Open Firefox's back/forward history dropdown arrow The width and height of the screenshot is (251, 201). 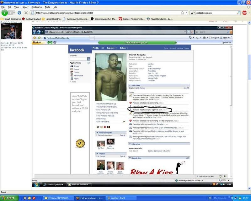(x=14, y=13)
